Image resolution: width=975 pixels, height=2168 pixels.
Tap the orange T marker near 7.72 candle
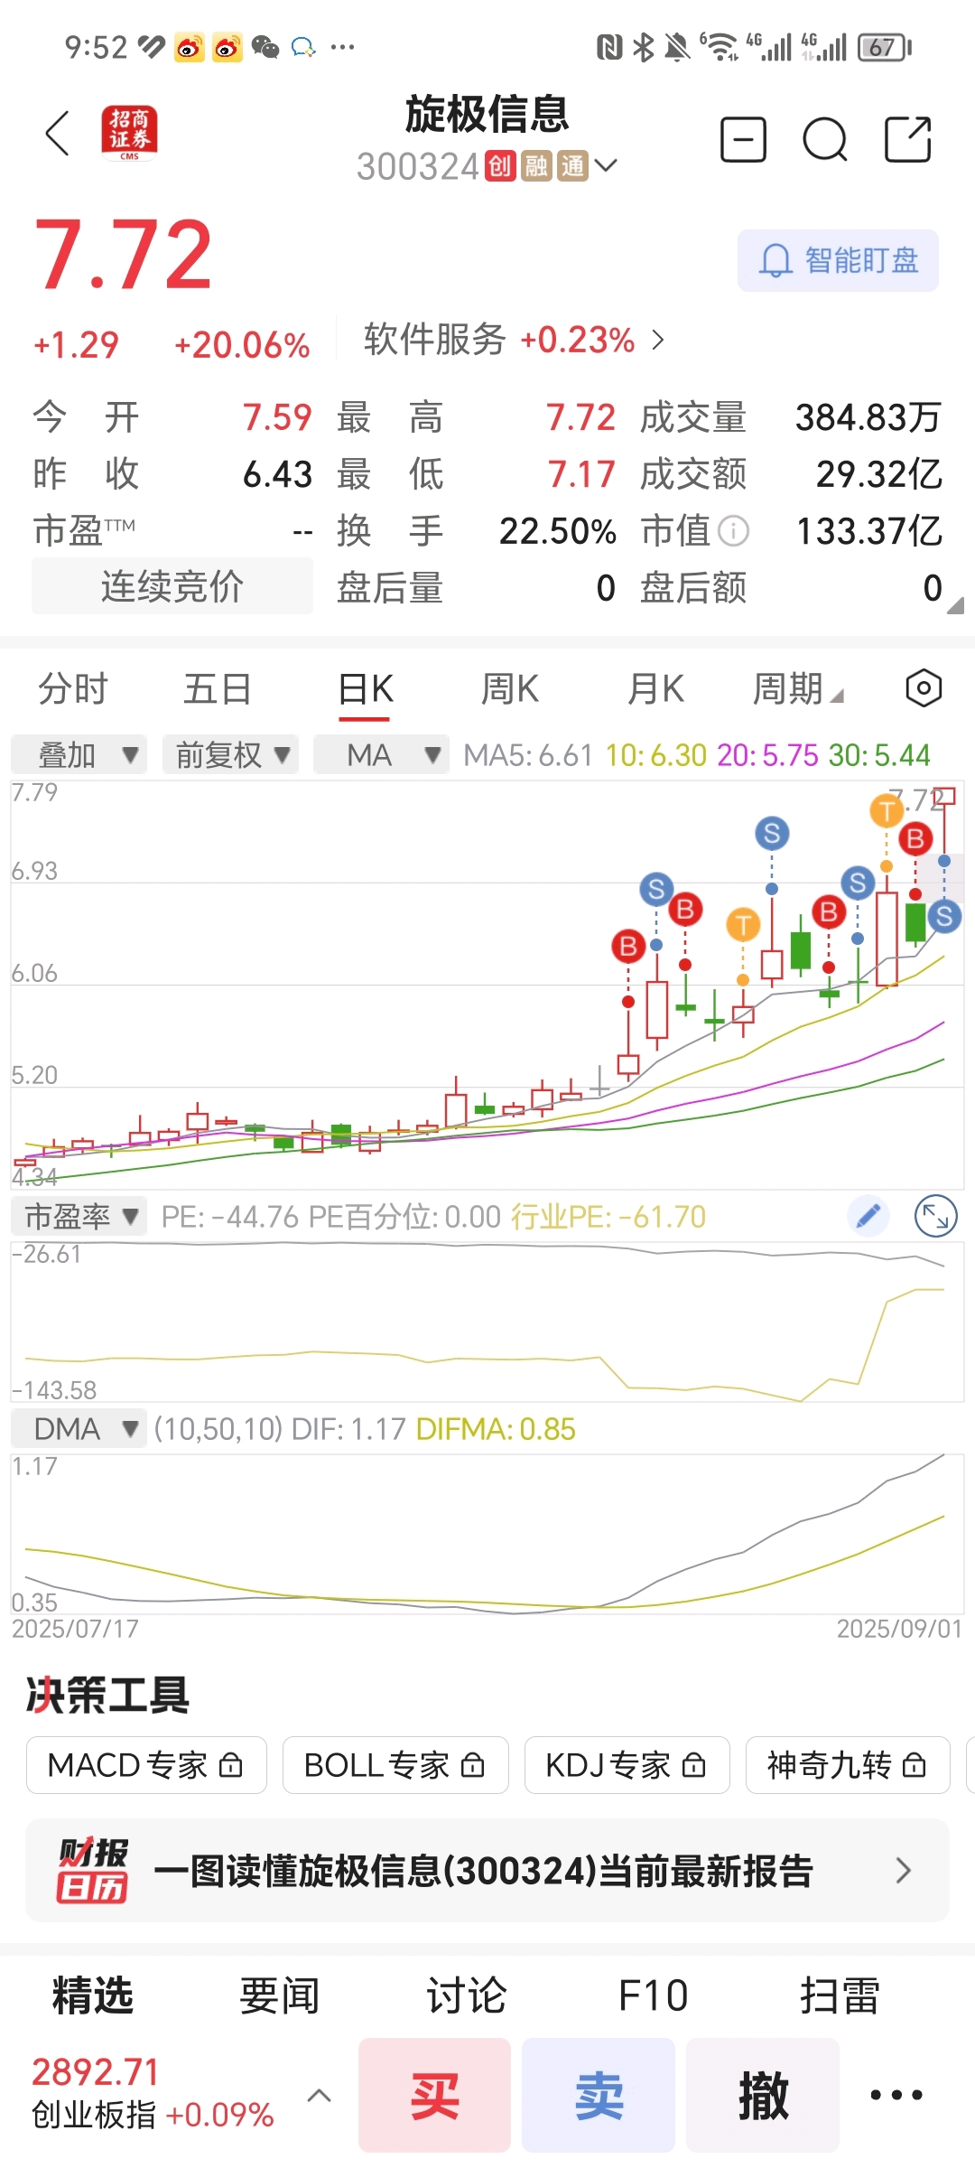coord(887,811)
